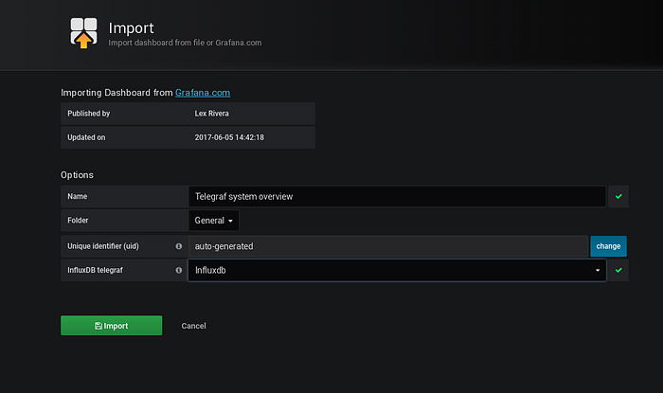Click the auto-generated uid field
The height and width of the screenshot is (393, 663).
(x=387, y=246)
